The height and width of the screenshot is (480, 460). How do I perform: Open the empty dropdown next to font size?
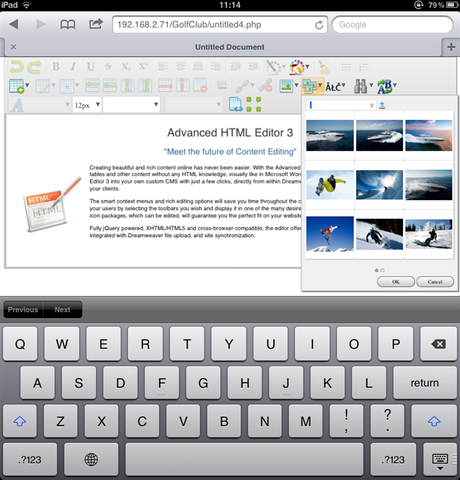pyautogui.click(x=131, y=104)
